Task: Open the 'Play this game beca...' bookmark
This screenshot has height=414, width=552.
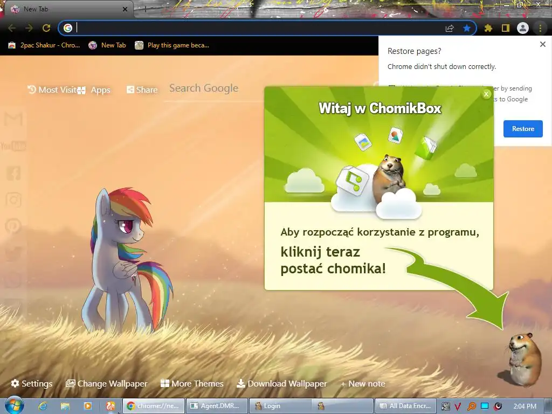Action: click(x=172, y=45)
